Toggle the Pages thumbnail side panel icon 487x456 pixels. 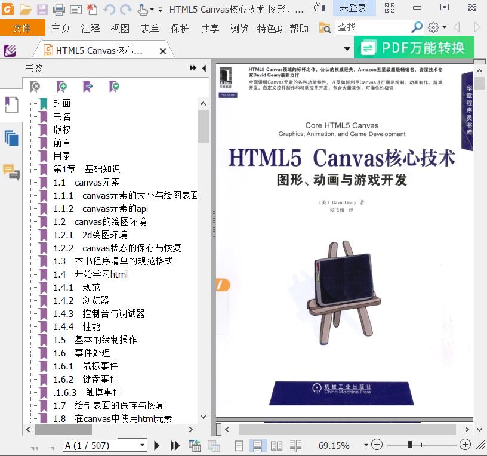tap(11, 138)
